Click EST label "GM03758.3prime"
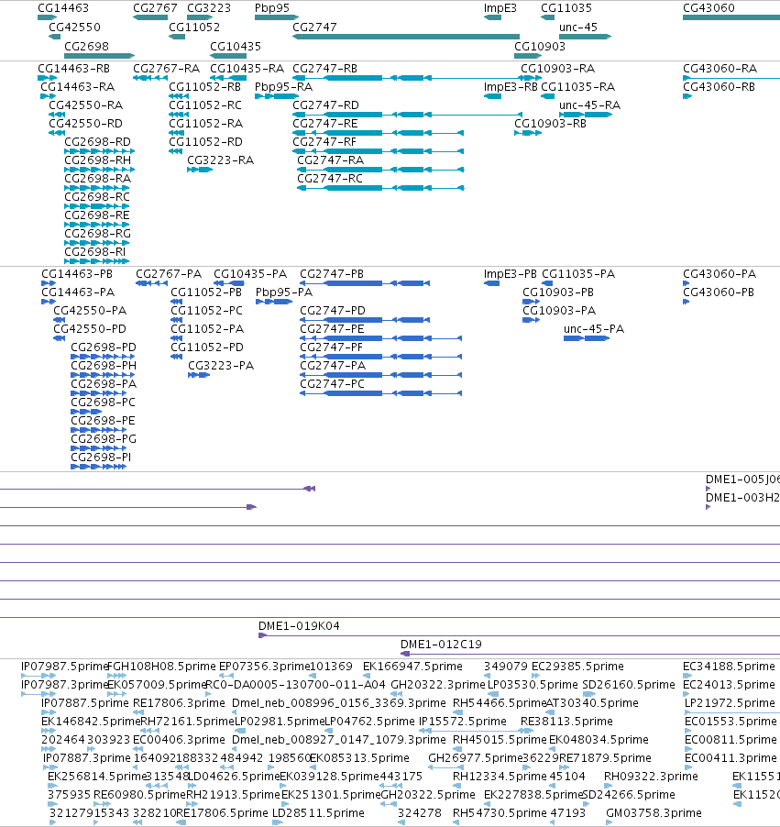The width and height of the screenshot is (780, 827). [x=654, y=812]
